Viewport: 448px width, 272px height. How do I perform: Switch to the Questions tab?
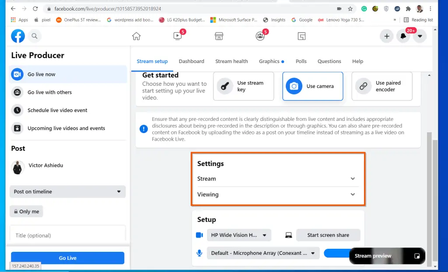tap(329, 61)
